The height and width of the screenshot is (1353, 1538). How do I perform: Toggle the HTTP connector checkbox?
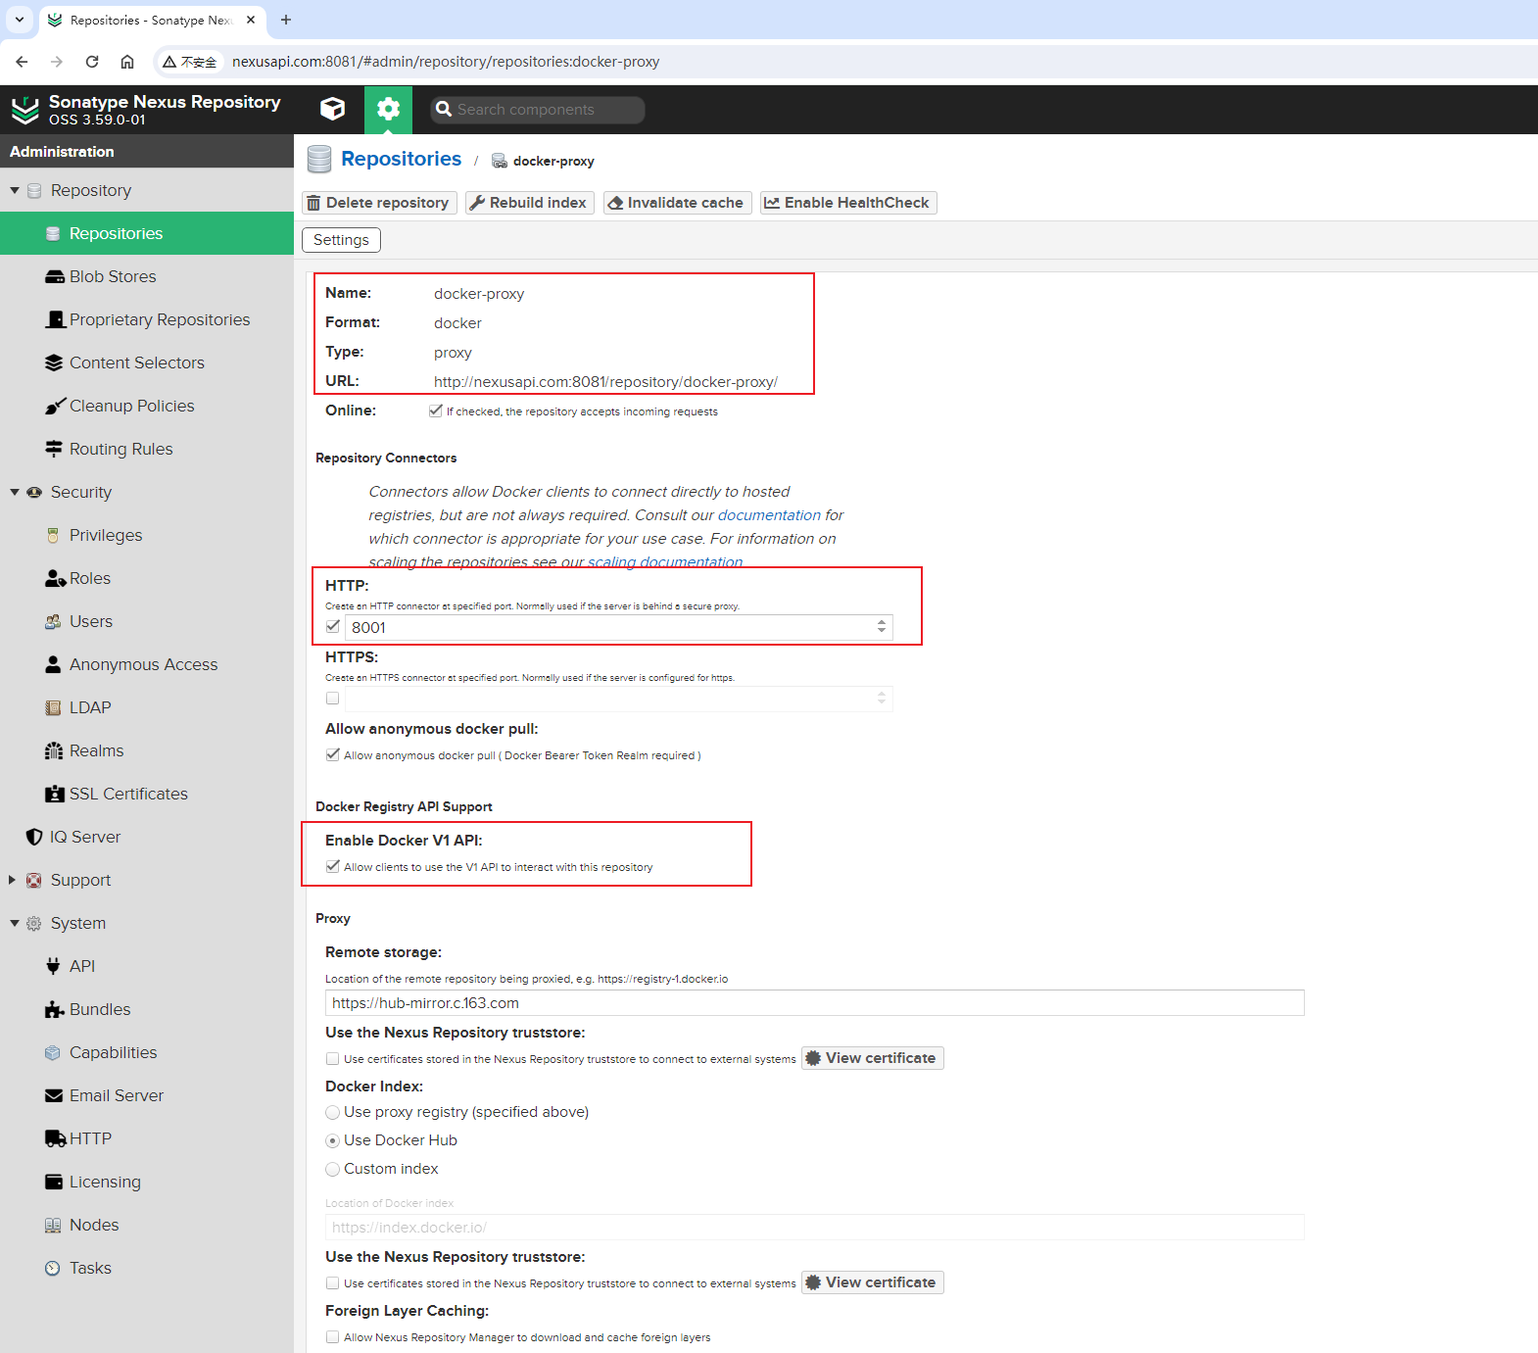[333, 627]
